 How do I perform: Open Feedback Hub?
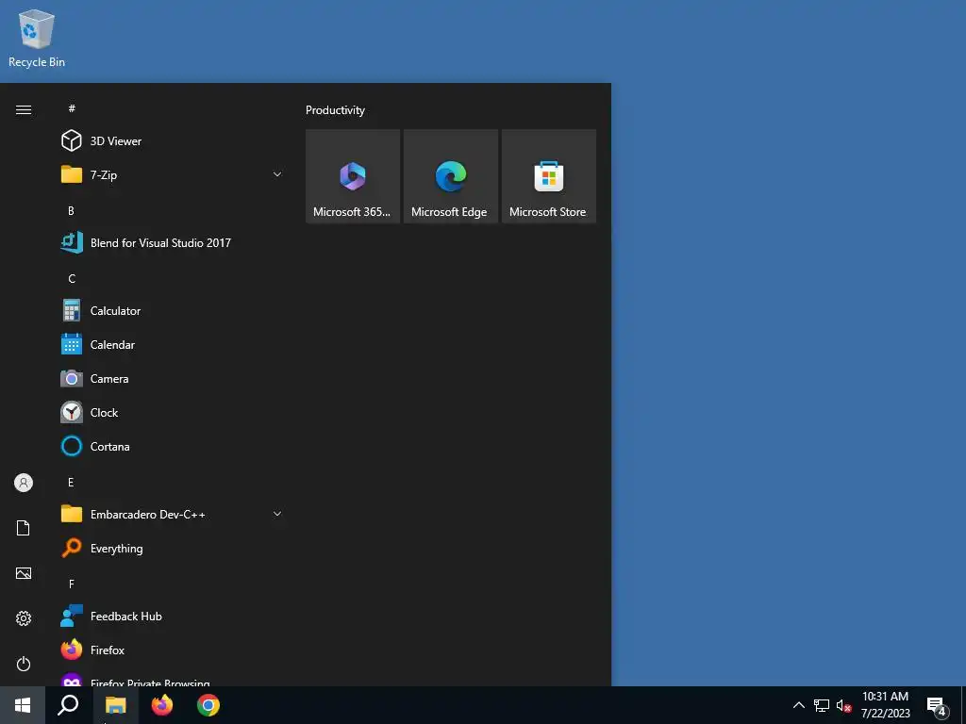click(173, 617)
